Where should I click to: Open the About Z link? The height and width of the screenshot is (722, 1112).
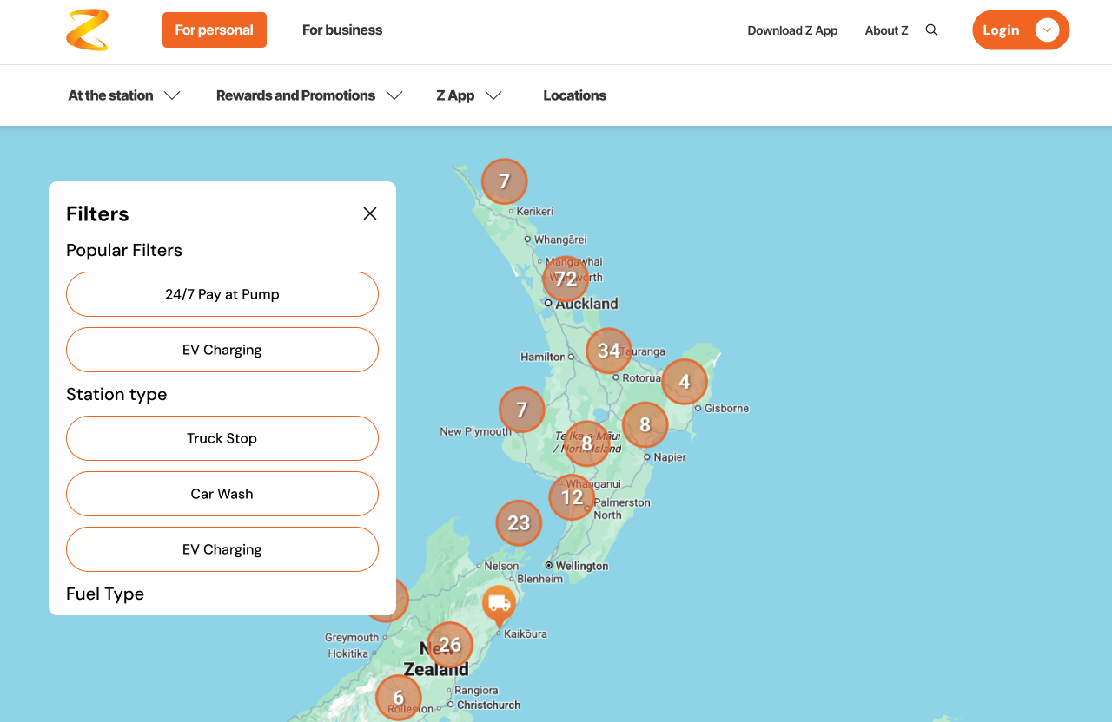pos(886,30)
